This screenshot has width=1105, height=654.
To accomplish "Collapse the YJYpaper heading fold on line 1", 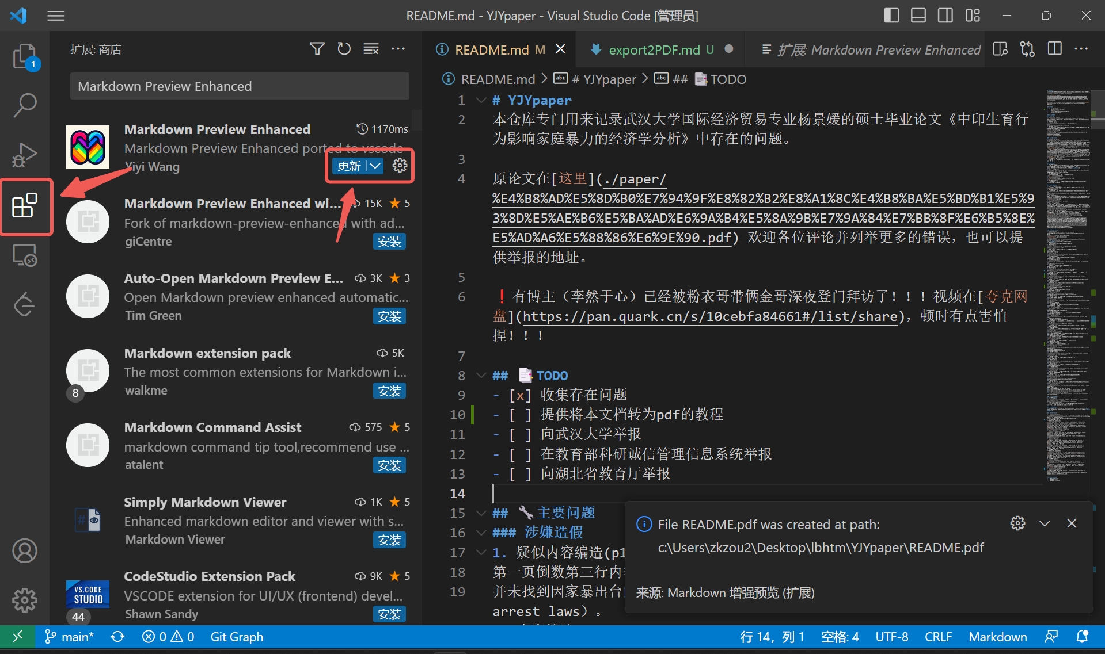I will tap(481, 101).
